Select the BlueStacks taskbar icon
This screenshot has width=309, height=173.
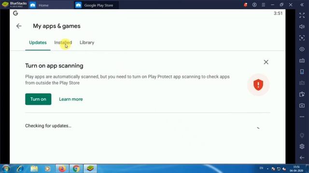[x=90, y=169]
